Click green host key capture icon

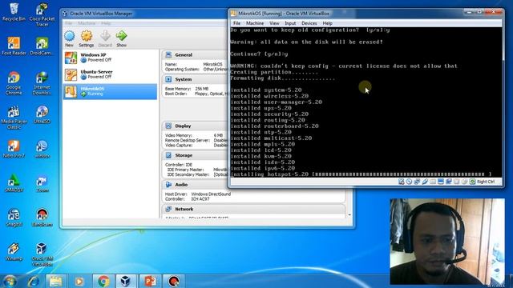[x=472, y=182]
